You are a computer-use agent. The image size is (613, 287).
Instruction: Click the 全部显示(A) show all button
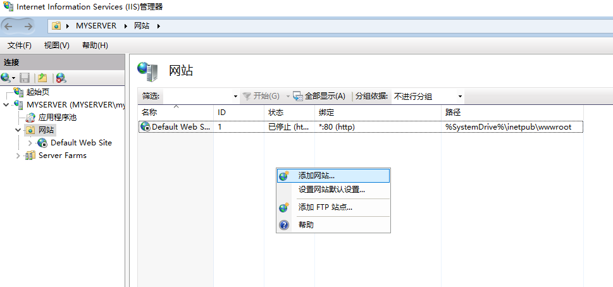pos(319,96)
